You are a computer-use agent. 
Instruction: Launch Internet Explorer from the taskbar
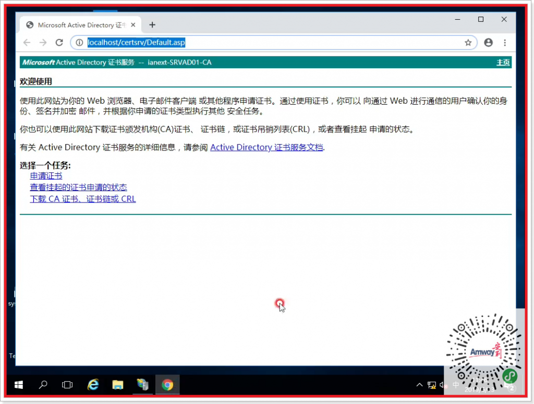coord(93,385)
